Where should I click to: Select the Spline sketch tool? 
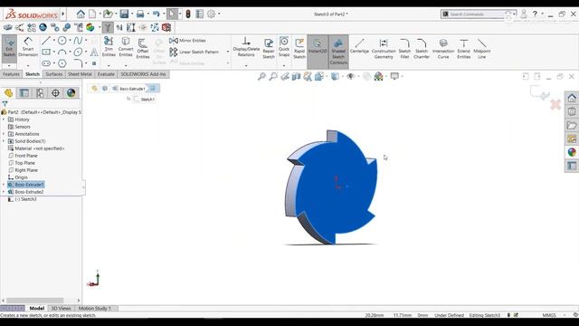(x=78, y=40)
